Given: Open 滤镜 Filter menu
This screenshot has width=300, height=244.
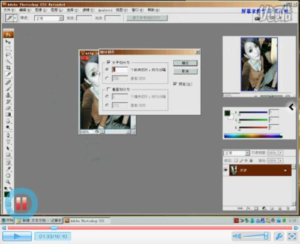Looking at the screenshot, I should pos(88,10).
